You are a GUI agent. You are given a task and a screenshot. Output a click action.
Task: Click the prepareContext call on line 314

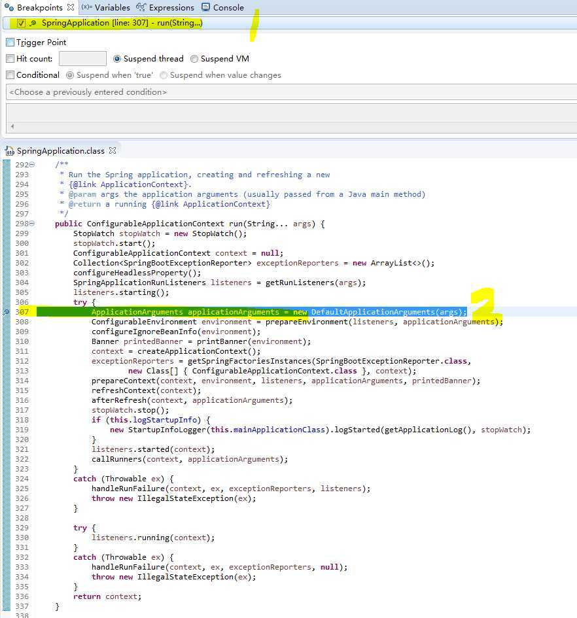[286, 381]
